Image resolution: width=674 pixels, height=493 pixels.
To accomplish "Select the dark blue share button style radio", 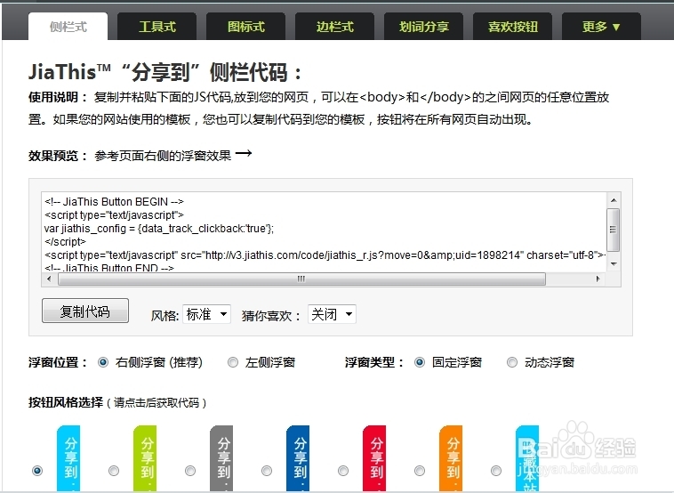I will click(x=267, y=471).
